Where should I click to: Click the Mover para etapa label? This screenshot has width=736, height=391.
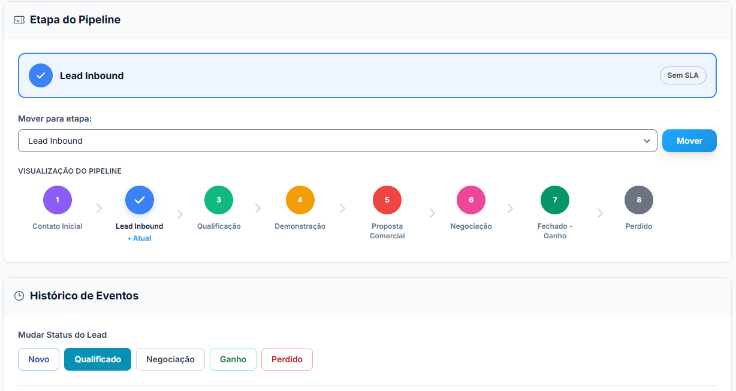[x=55, y=119]
